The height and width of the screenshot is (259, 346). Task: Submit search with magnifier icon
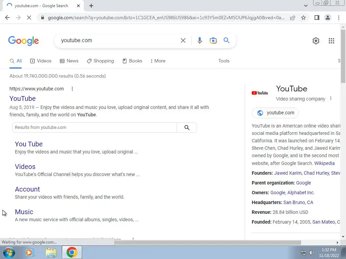click(x=226, y=40)
